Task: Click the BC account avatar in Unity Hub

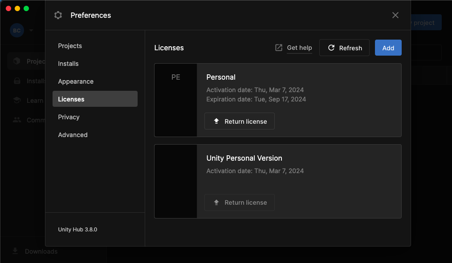Action: [x=17, y=31]
